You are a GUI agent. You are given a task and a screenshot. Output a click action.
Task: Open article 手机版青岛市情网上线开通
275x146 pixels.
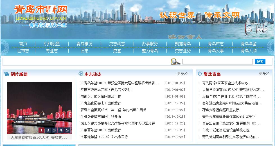pyautogui.click(x=101, y=117)
